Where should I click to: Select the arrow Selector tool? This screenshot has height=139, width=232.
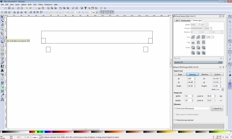point(2,17)
